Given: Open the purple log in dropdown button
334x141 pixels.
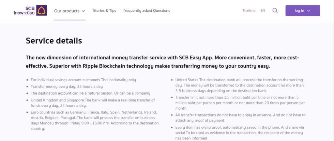Looking at the screenshot, I should coord(302,10).
